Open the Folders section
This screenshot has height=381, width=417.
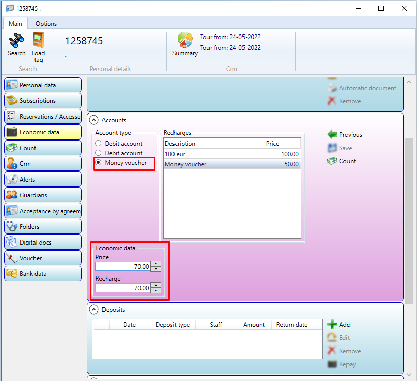coord(43,226)
